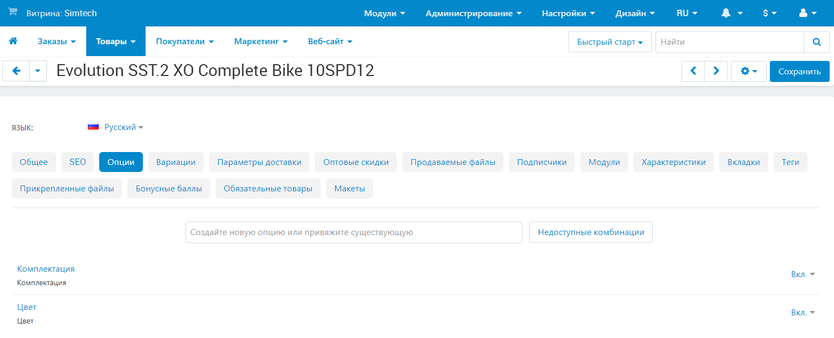Switch to the Вариации tab

click(x=176, y=162)
